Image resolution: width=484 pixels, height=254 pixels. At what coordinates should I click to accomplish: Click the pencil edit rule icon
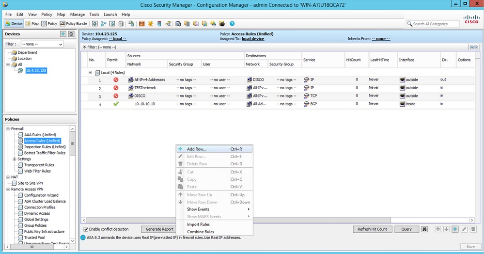[x=463, y=229]
